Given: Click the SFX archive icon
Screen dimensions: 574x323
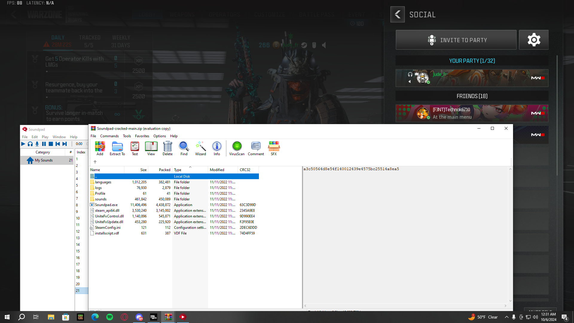Looking at the screenshot, I should [274, 148].
